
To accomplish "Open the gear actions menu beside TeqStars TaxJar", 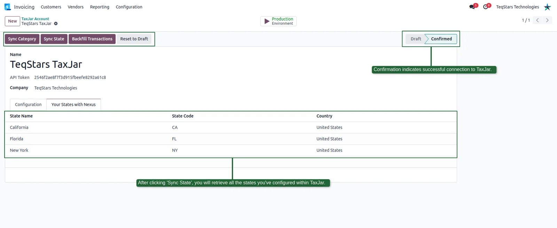I will 56,24.
